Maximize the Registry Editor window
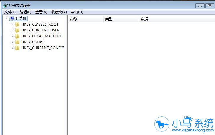The image size is (215, 135). click(210, 6)
